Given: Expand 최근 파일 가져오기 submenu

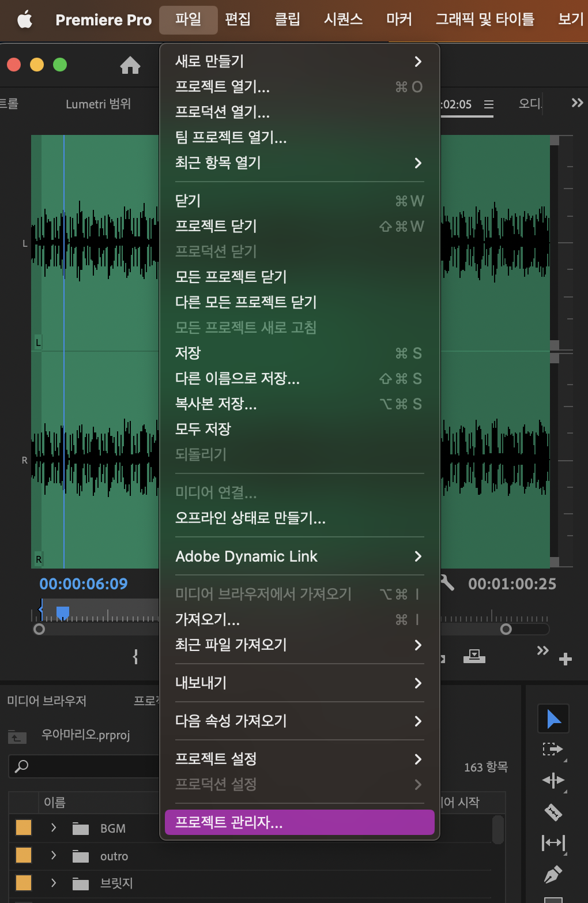Looking at the screenshot, I should [x=299, y=645].
